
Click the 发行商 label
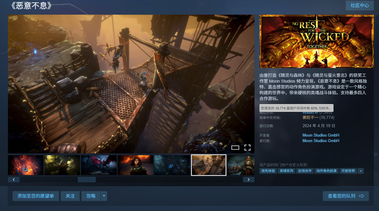click(265, 141)
